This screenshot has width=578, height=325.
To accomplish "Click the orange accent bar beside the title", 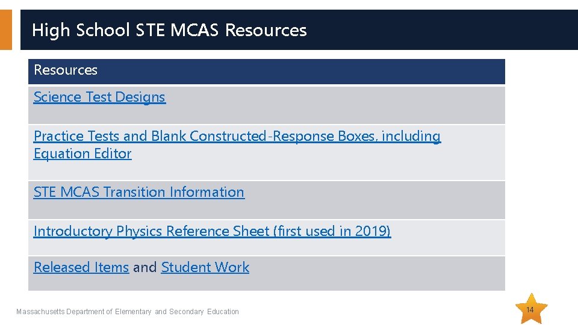I will (x=6, y=30).
